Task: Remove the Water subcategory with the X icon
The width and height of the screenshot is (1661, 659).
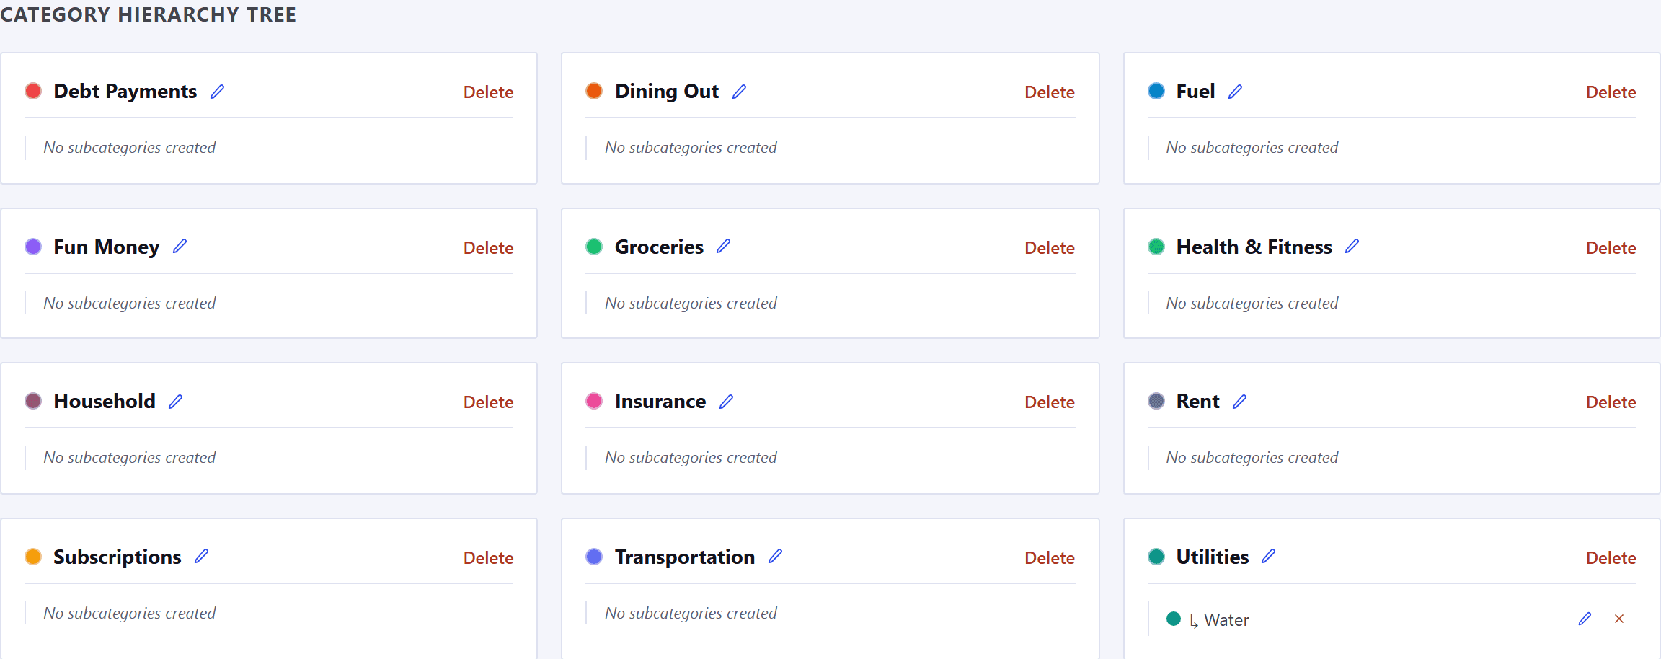Action: (x=1619, y=619)
